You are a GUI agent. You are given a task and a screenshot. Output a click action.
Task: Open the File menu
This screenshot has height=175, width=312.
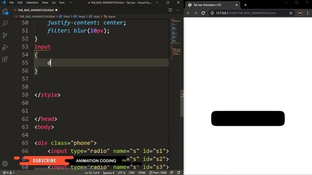[12, 2]
